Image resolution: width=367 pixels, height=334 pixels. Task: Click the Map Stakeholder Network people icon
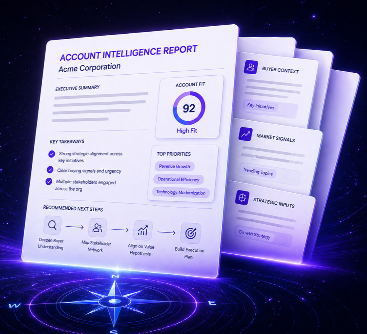point(97,227)
